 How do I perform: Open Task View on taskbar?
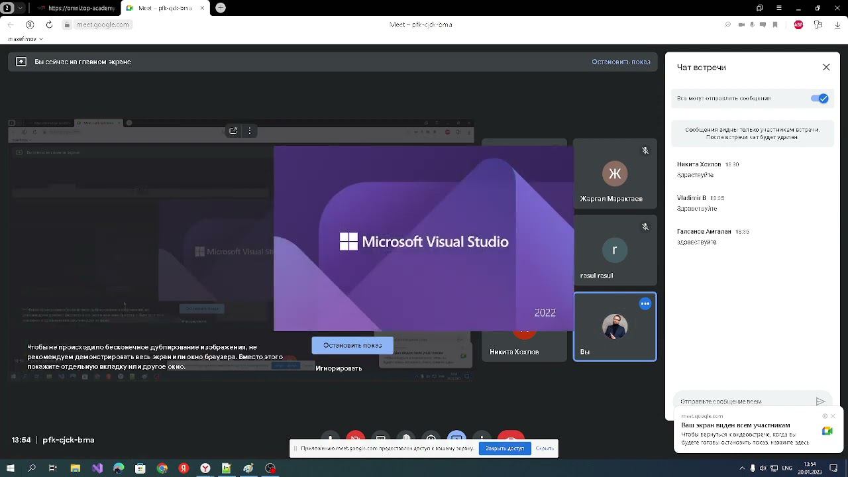pyautogui.click(x=53, y=468)
